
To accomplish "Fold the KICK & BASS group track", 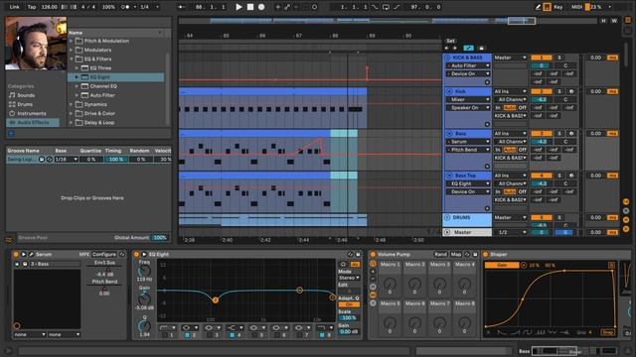I will 448,58.
